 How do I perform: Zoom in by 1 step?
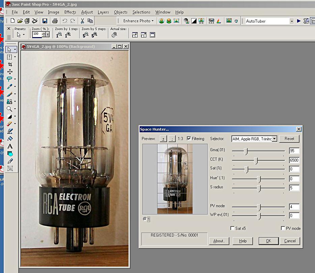pos(68,35)
